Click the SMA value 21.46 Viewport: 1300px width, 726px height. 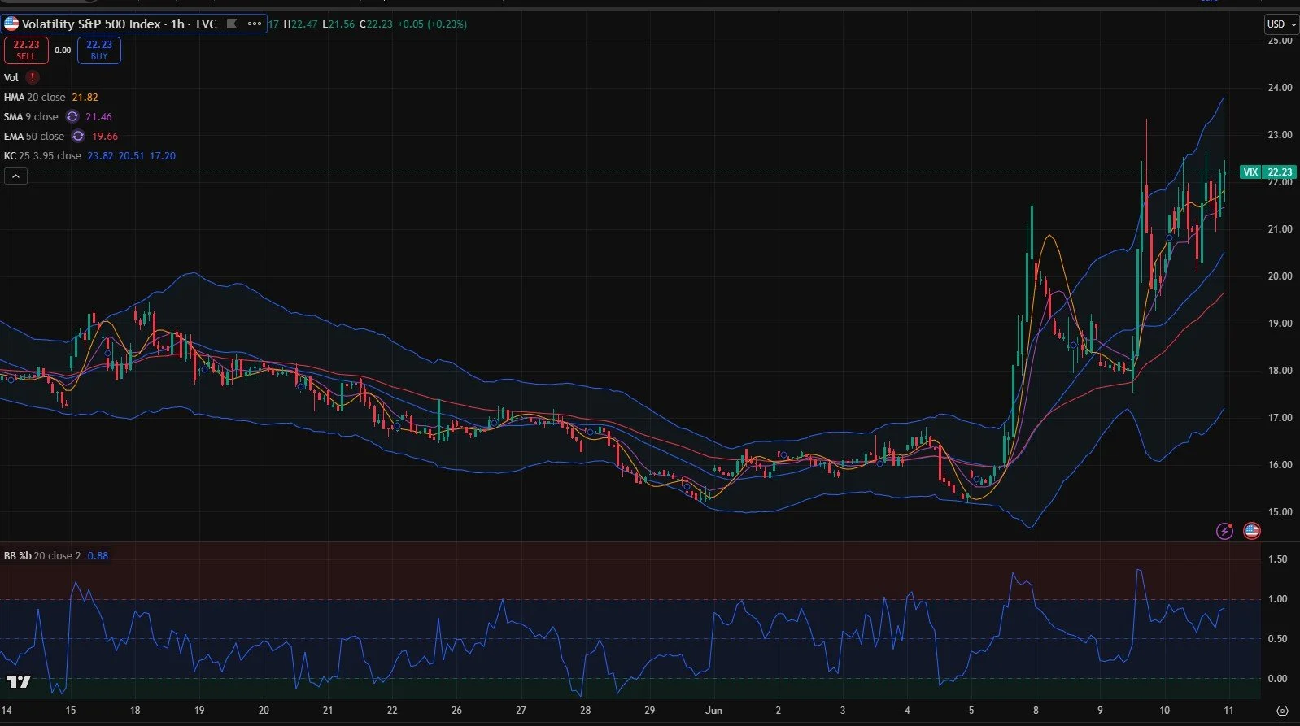[99, 116]
